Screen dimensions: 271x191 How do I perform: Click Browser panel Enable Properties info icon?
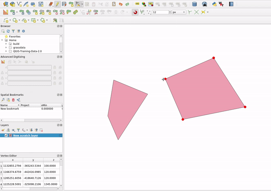pyautogui.click(x=23, y=31)
